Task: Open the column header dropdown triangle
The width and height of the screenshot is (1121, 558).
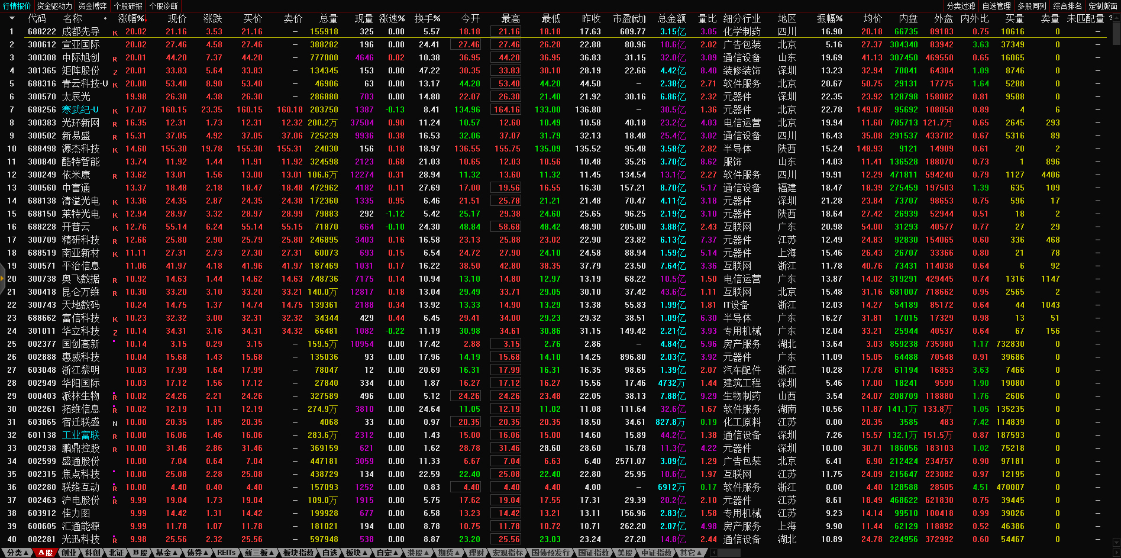Action: [12, 18]
